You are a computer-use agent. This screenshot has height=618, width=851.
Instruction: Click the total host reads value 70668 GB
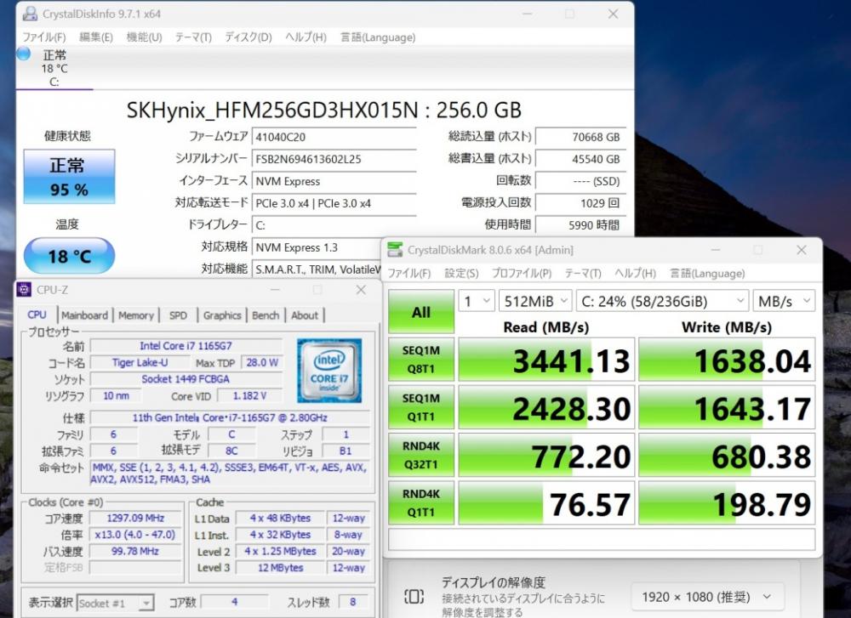pos(580,137)
